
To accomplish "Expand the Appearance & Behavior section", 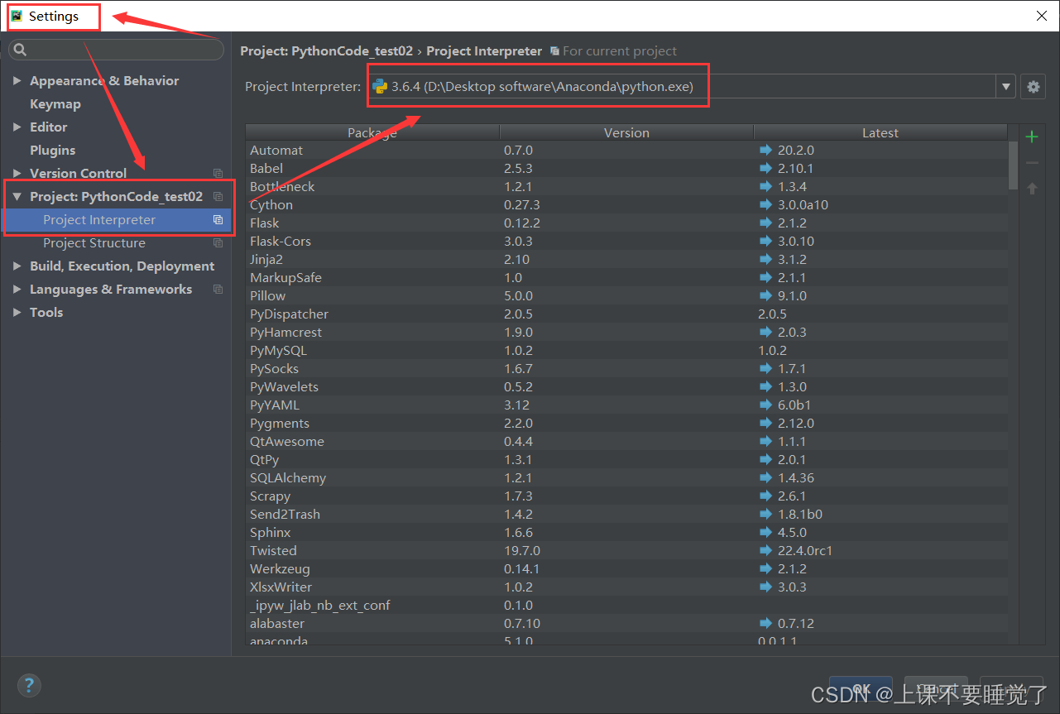I will coord(17,81).
